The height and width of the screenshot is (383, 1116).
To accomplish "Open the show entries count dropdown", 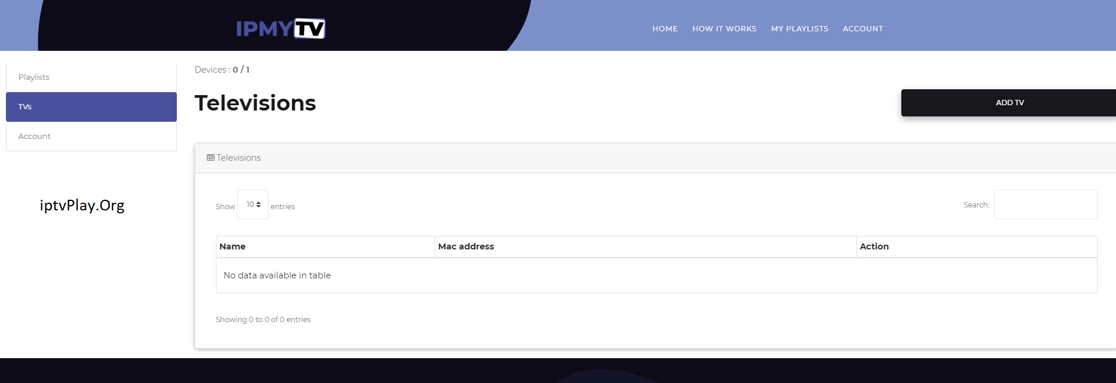I will point(253,205).
